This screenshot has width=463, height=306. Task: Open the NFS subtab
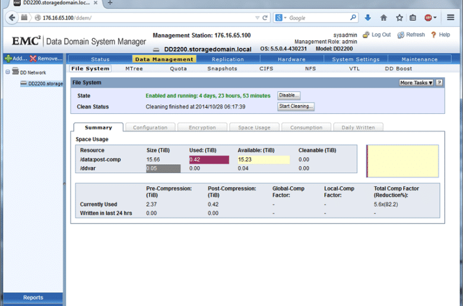[x=310, y=68]
